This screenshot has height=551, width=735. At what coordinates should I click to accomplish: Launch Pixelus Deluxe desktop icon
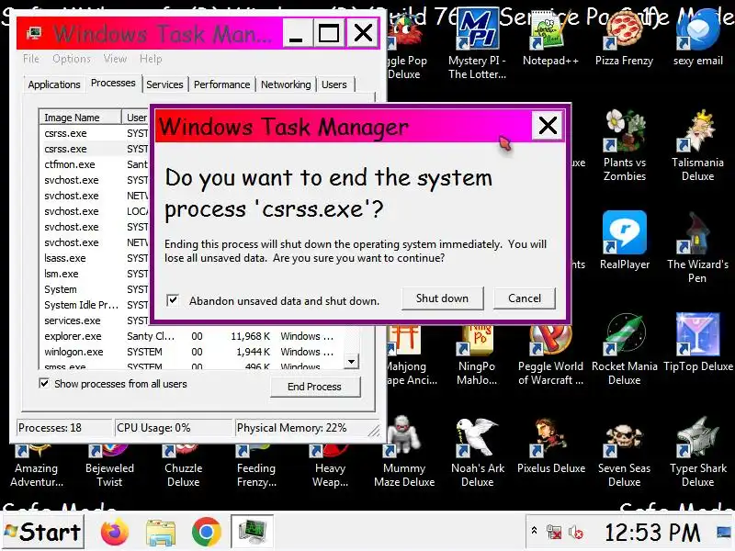point(550,444)
